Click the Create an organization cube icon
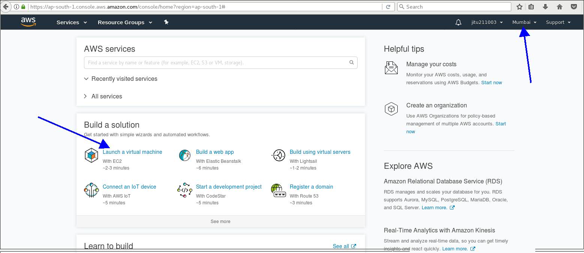 tap(391, 109)
